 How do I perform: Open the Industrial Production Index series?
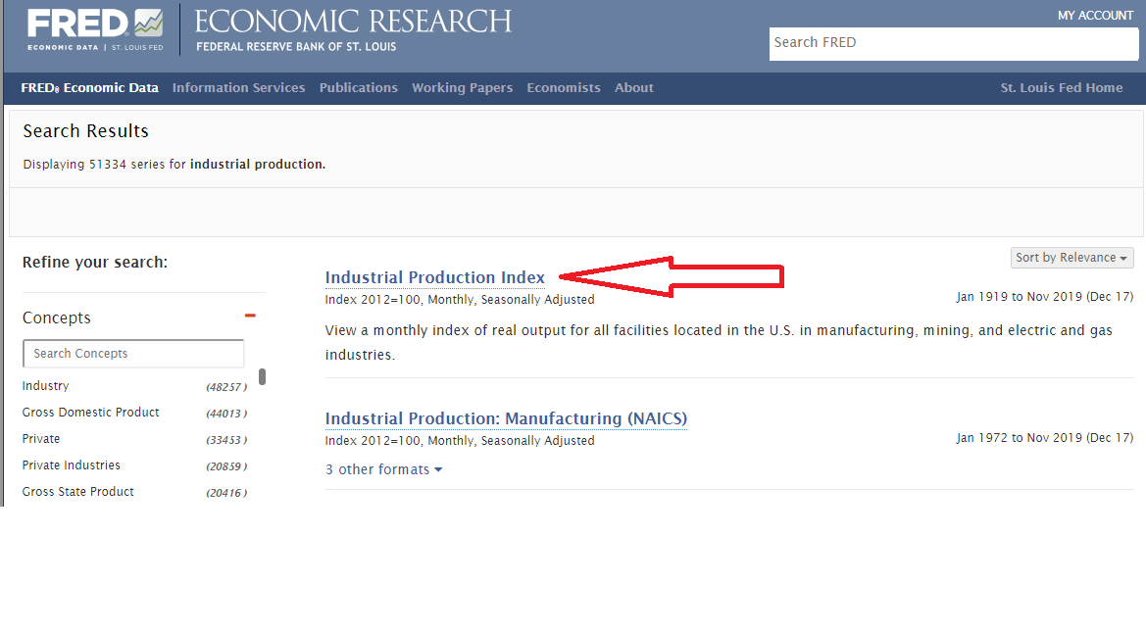click(434, 277)
